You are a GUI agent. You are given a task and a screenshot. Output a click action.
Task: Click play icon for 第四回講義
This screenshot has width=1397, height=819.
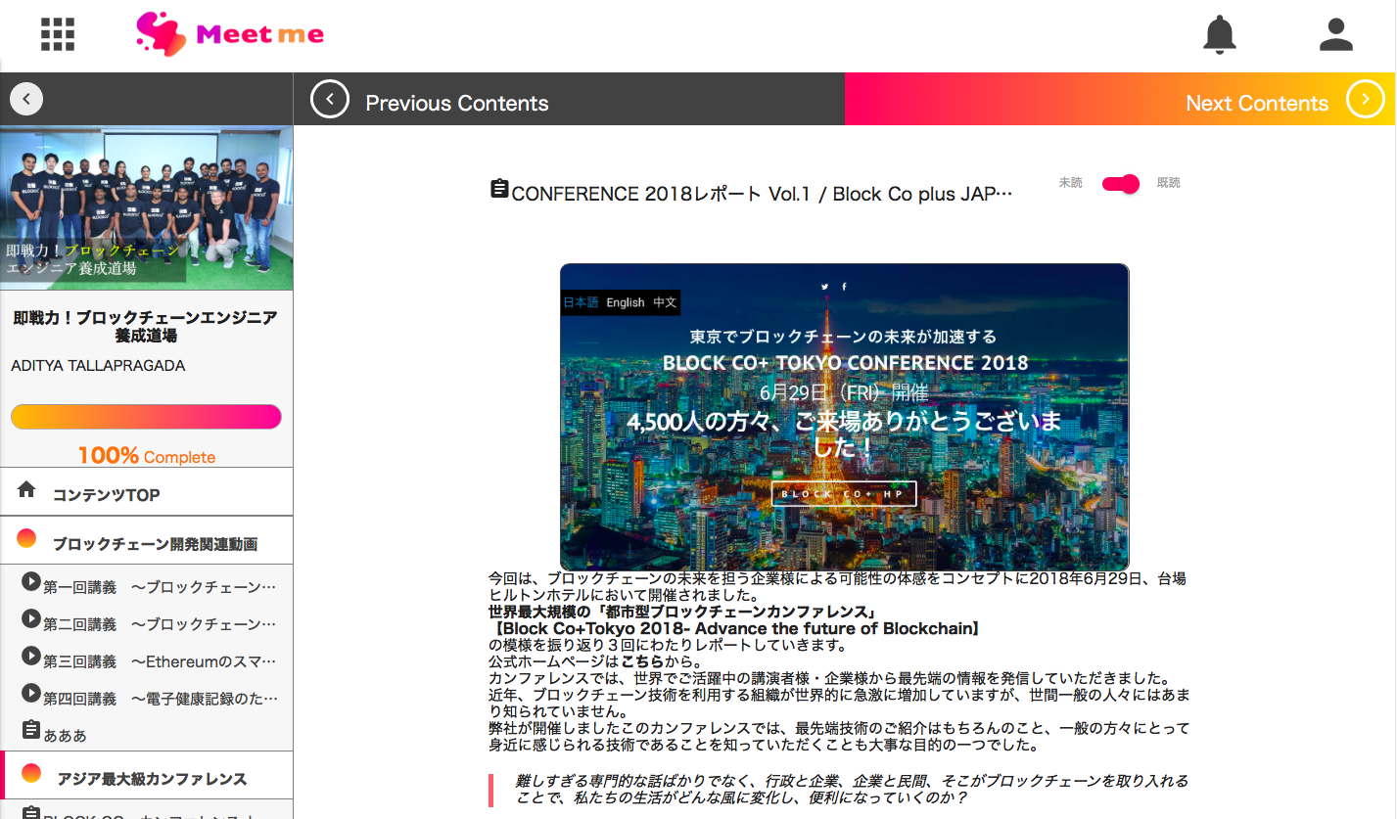click(x=31, y=693)
